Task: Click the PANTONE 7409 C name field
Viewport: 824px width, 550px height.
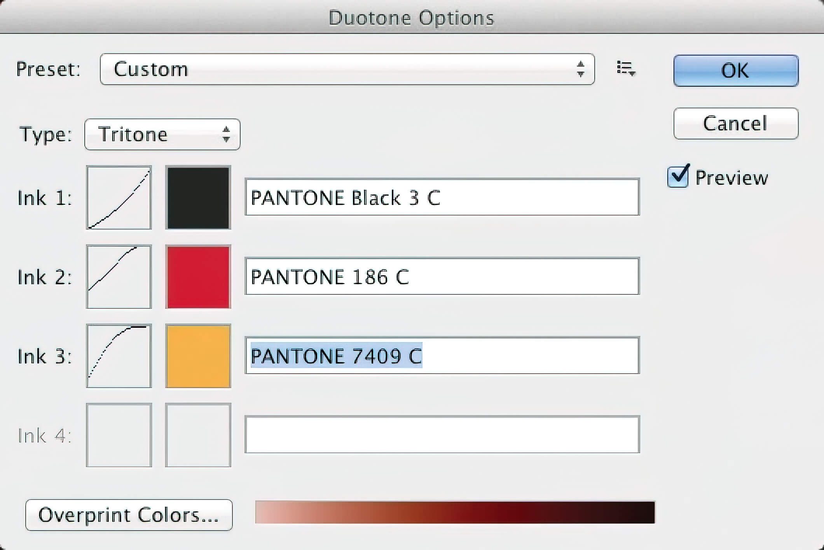Action: coord(442,356)
